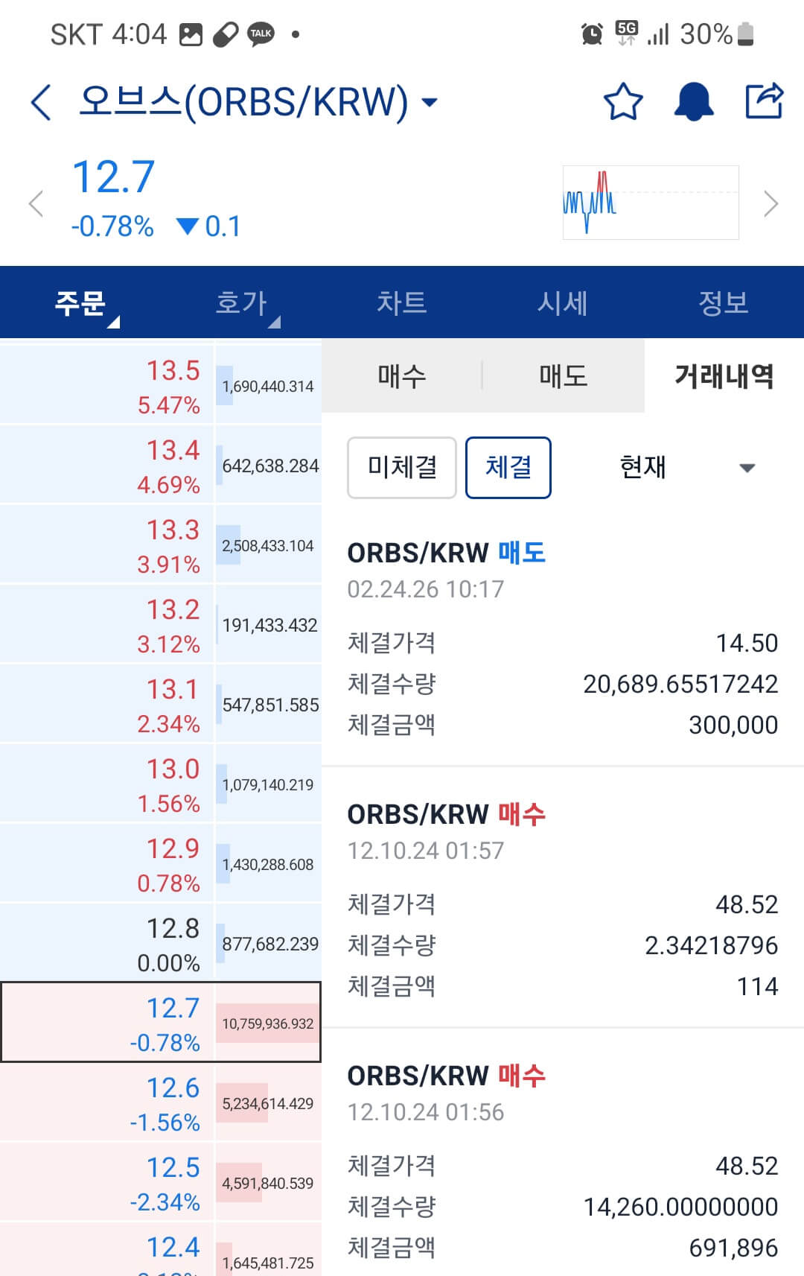Go to next coin with right chevron
Image resolution: width=804 pixels, height=1276 pixels.
point(771,203)
